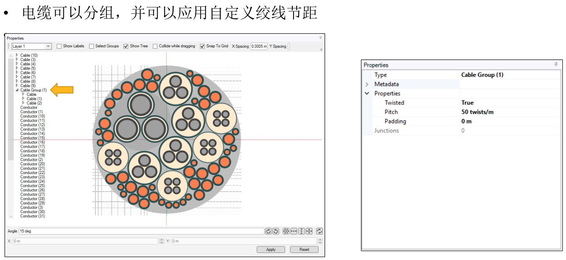Screen dimensions: 566x260
Task: Expand the Metadata section
Action: pyautogui.click(x=367, y=84)
